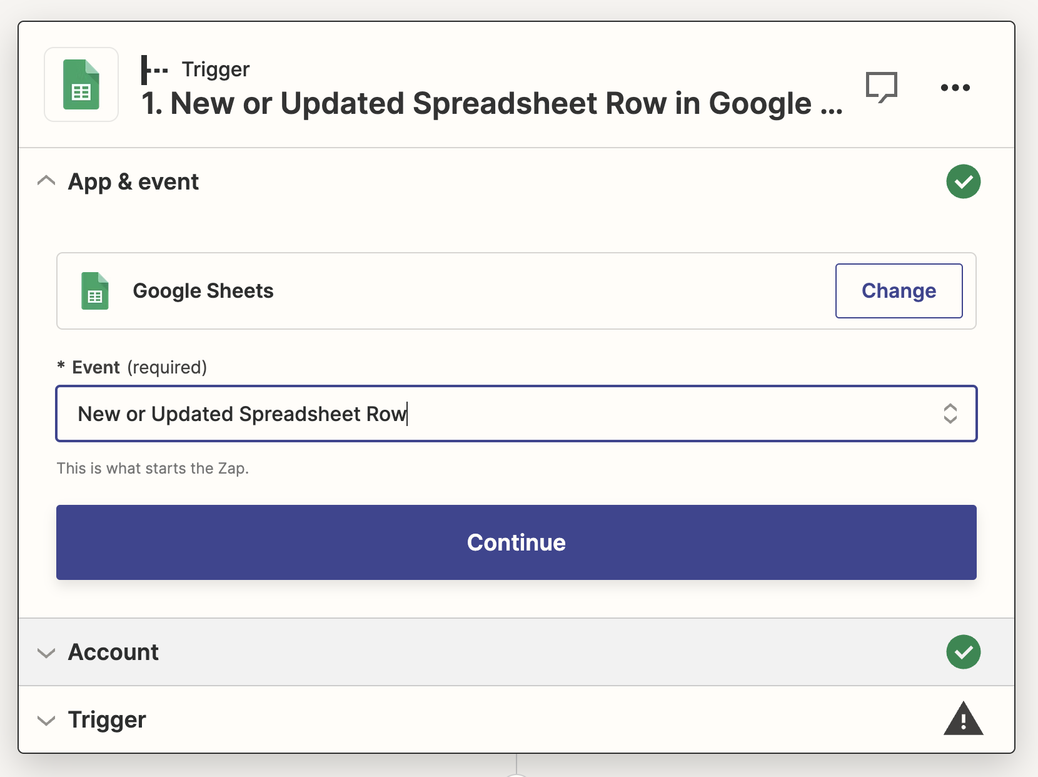The image size is (1038, 777).
Task: Select the Google Sheets icon inside the app box
Action: 94,291
